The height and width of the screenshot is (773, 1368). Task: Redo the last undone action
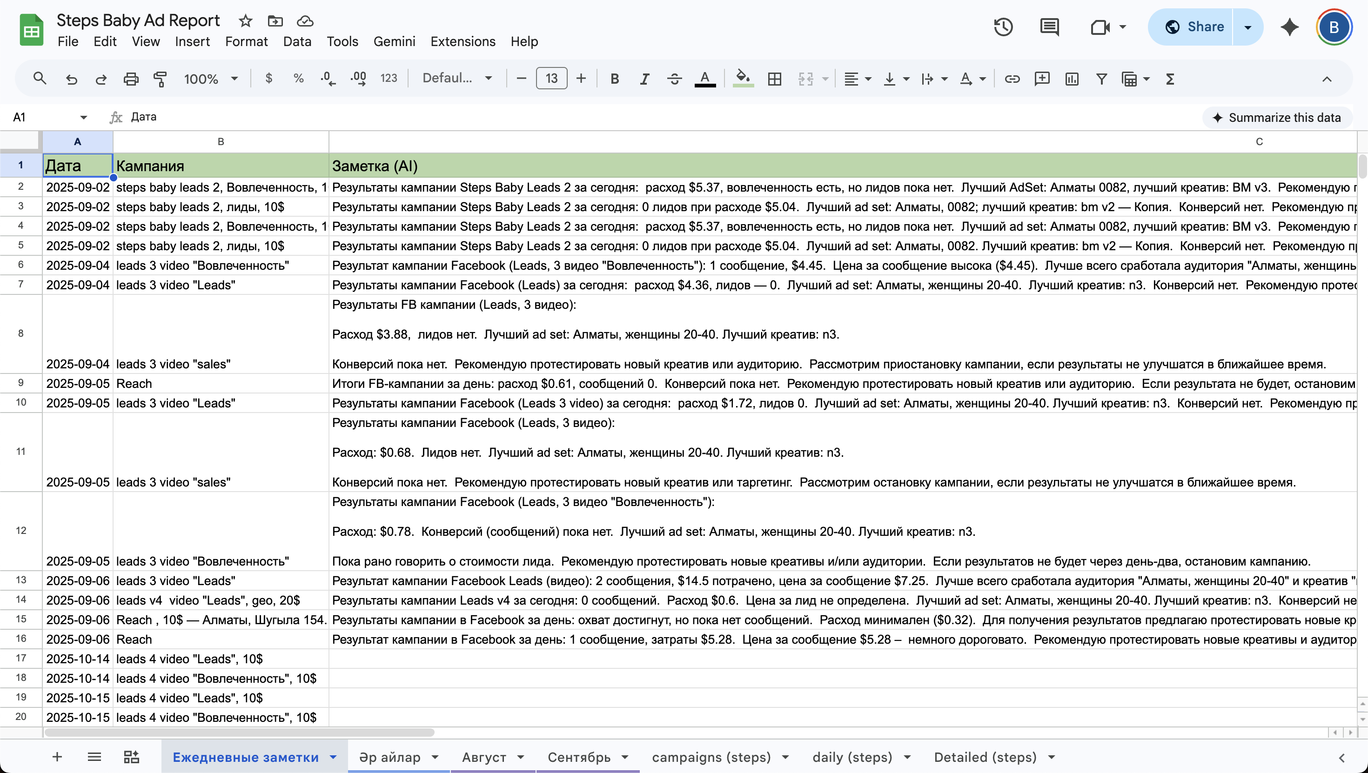click(x=101, y=79)
